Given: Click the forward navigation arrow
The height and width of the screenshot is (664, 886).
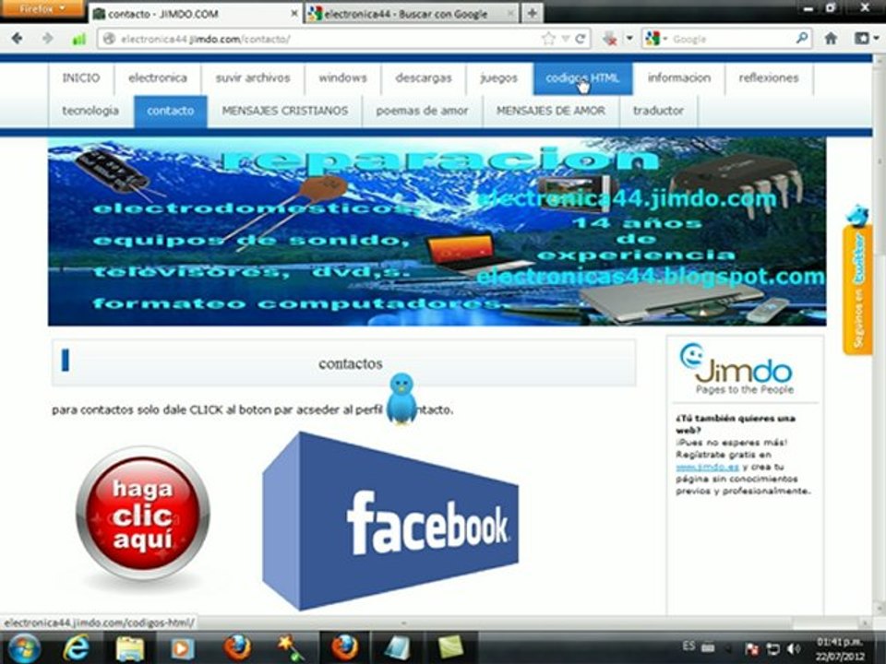Looking at the screenshot, I should [47, 39].
